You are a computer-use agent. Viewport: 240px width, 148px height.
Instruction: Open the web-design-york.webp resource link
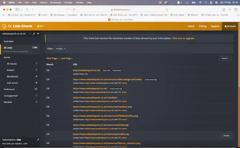click(107, 80)
